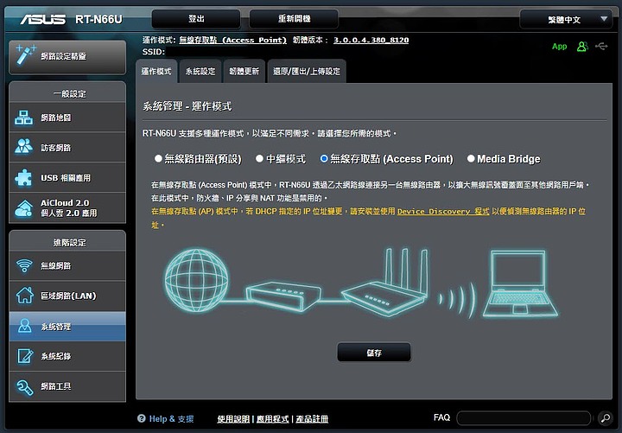Click the 系統管理 - 運作模式 heading

[x=187, y=106]
